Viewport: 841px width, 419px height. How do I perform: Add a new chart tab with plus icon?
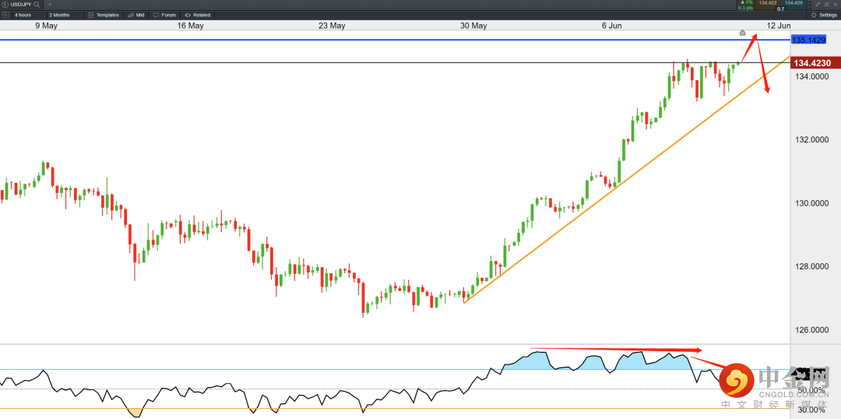pos(50,4)
